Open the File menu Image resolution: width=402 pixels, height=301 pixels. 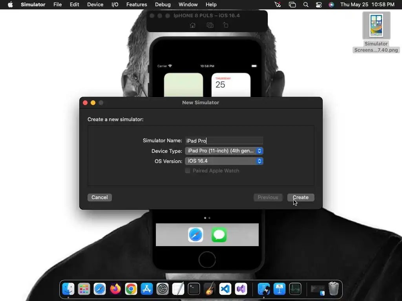tap(57, 5)
